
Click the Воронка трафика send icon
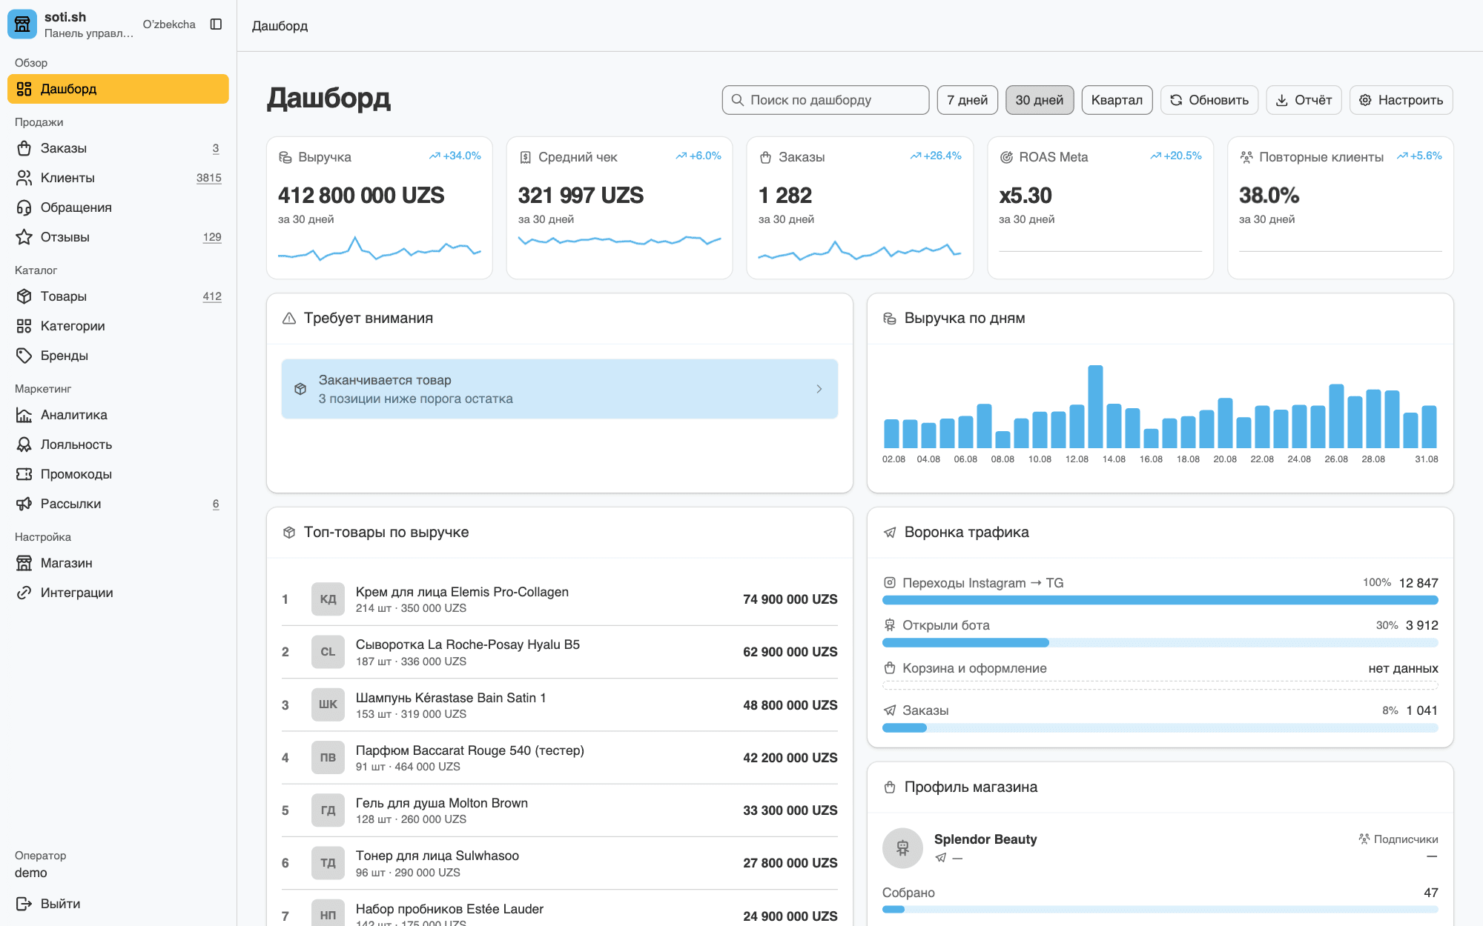pyautogui.click(x=890, y=532)
